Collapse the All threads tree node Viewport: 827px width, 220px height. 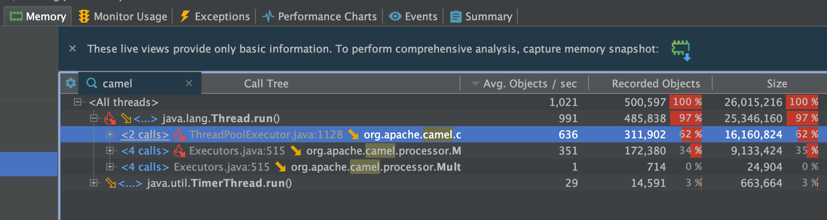[78, 102]
